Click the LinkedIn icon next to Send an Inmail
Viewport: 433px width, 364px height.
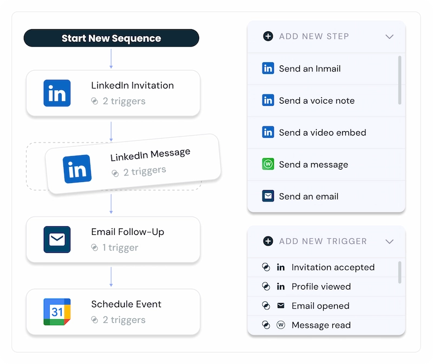268,69
